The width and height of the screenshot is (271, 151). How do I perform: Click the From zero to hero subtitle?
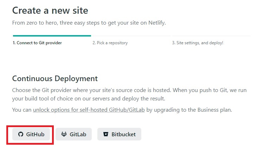(89, 23)
